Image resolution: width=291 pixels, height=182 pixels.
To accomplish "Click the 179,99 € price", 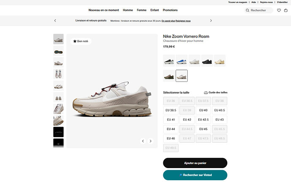I will pos(169,47).
